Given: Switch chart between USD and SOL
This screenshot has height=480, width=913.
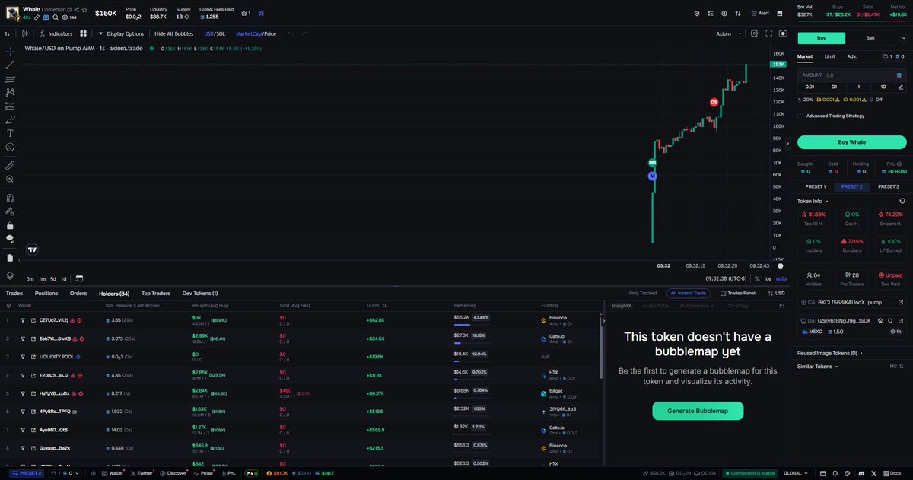Looking at the screenshot, I should [215, 33].
